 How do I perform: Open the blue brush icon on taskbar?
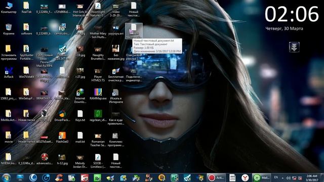[187, 177]
